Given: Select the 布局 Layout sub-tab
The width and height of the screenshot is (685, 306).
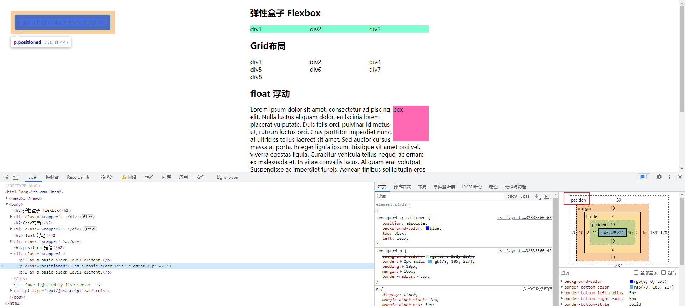Looking at the screenshot, I should (x=422, y=187).
